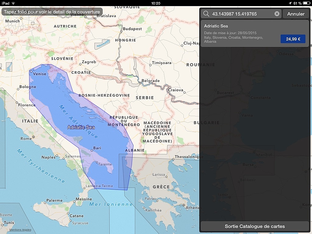The width and height of the screenshot is (312, 234).
Task: Select the search field with coordinates
Action: pos(241,14)
